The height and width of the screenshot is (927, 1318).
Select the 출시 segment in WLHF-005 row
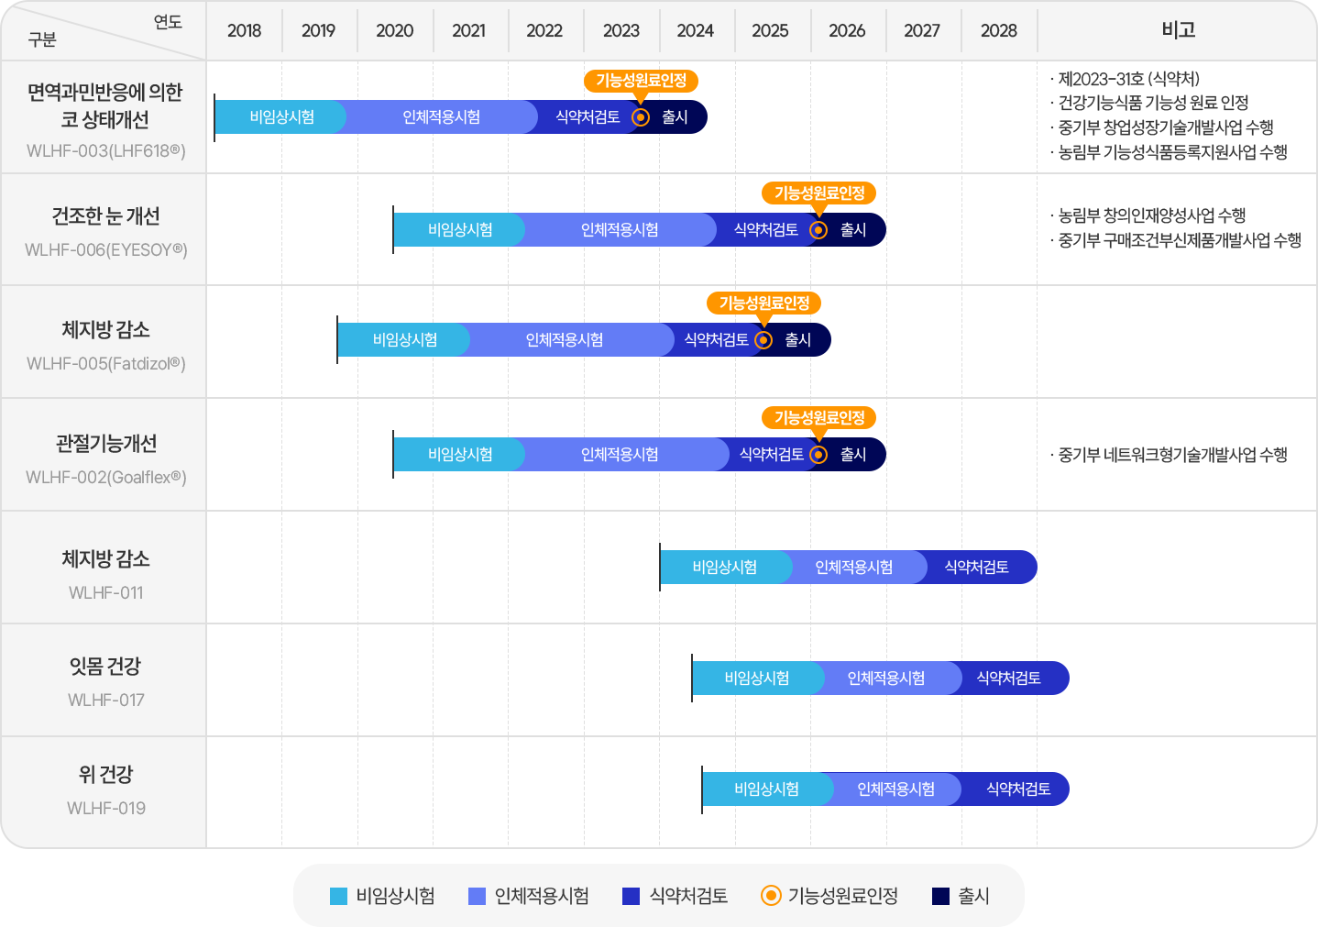pos(798,340)
